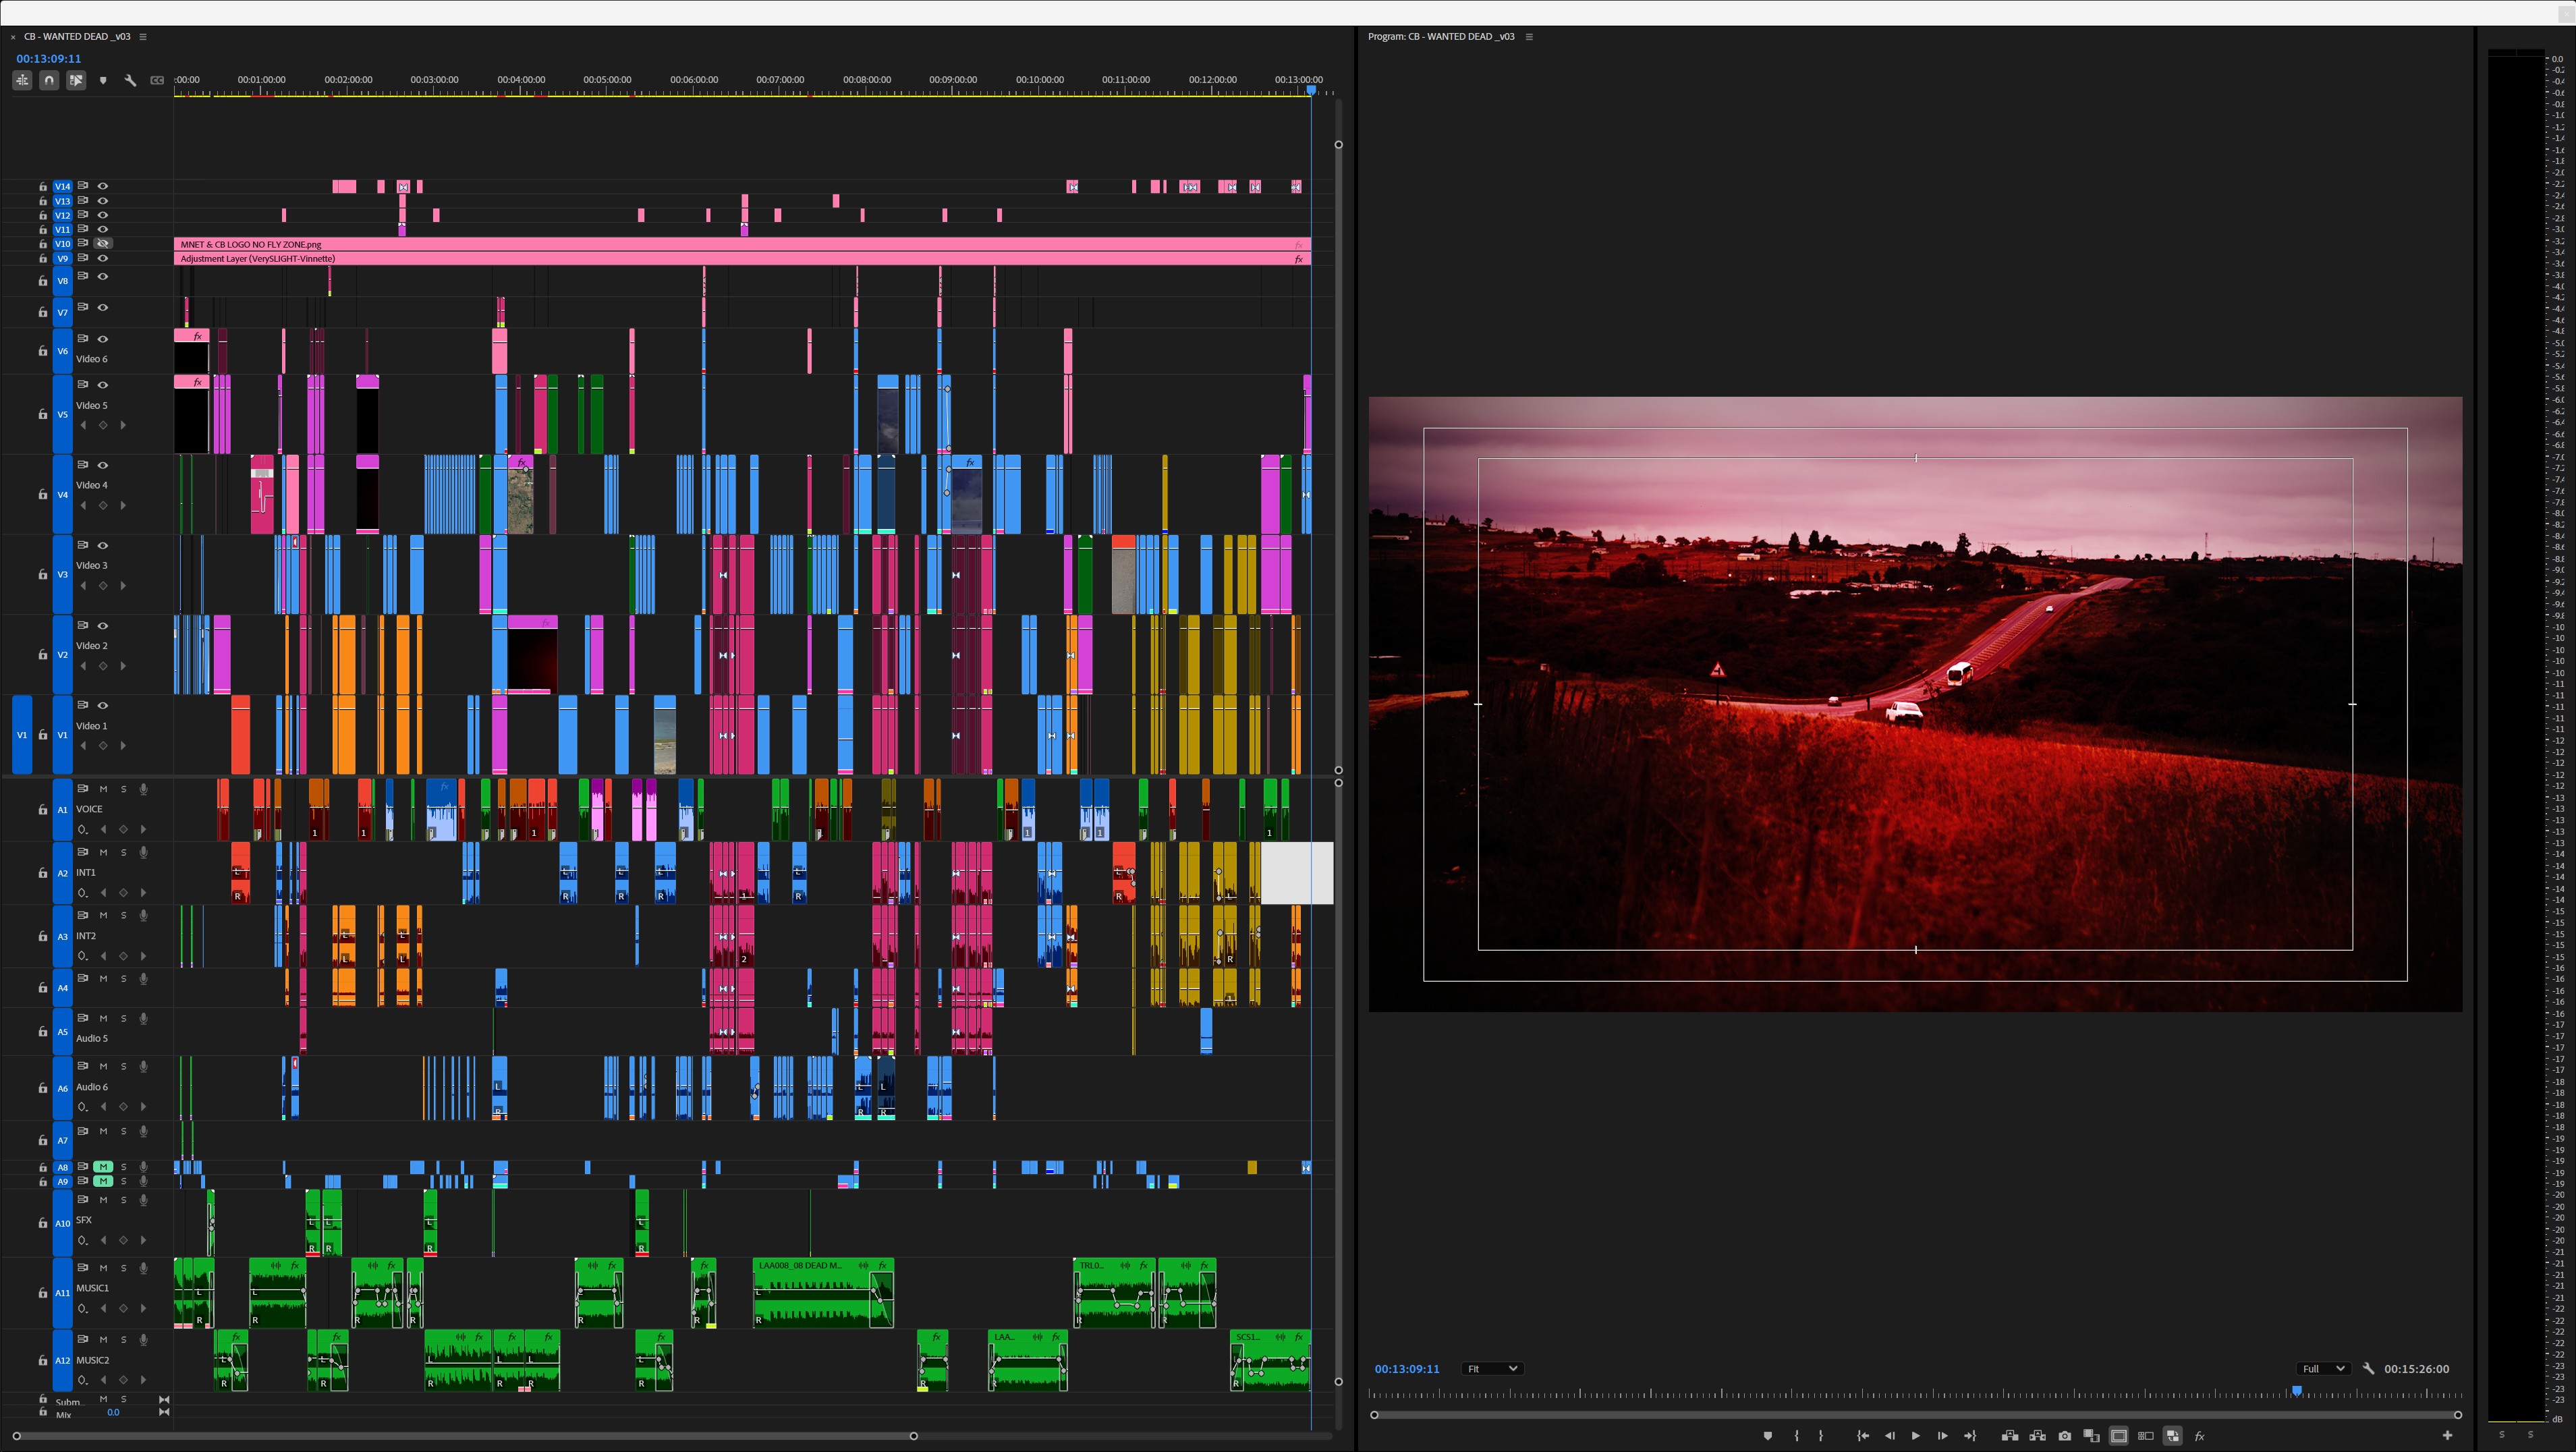Toggle Safe Margins button in Program monitor

(x=2118, y=1436)
